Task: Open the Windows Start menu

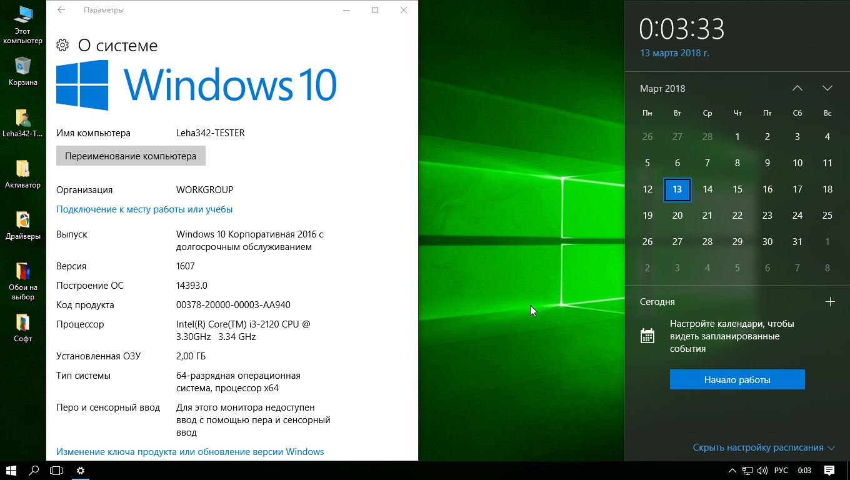Action: (11, 470)
